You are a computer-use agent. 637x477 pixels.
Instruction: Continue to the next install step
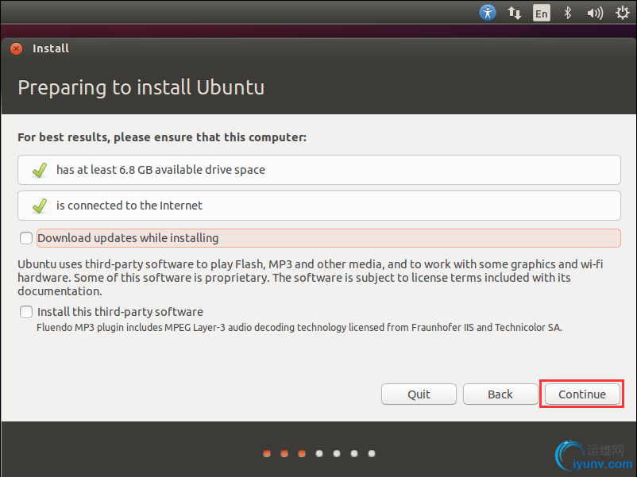click(582, 394)
